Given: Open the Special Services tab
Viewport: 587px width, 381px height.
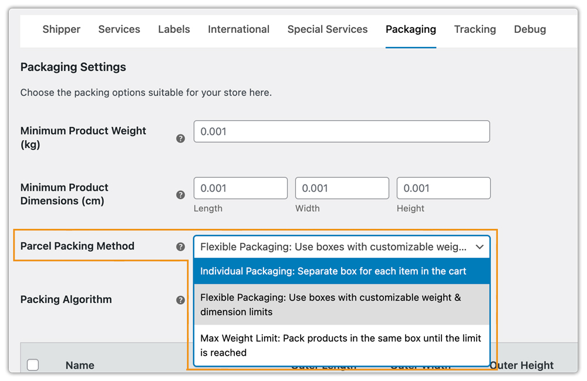Looking at the screenshot, I should pyautogui.click(x=327, y=29).
